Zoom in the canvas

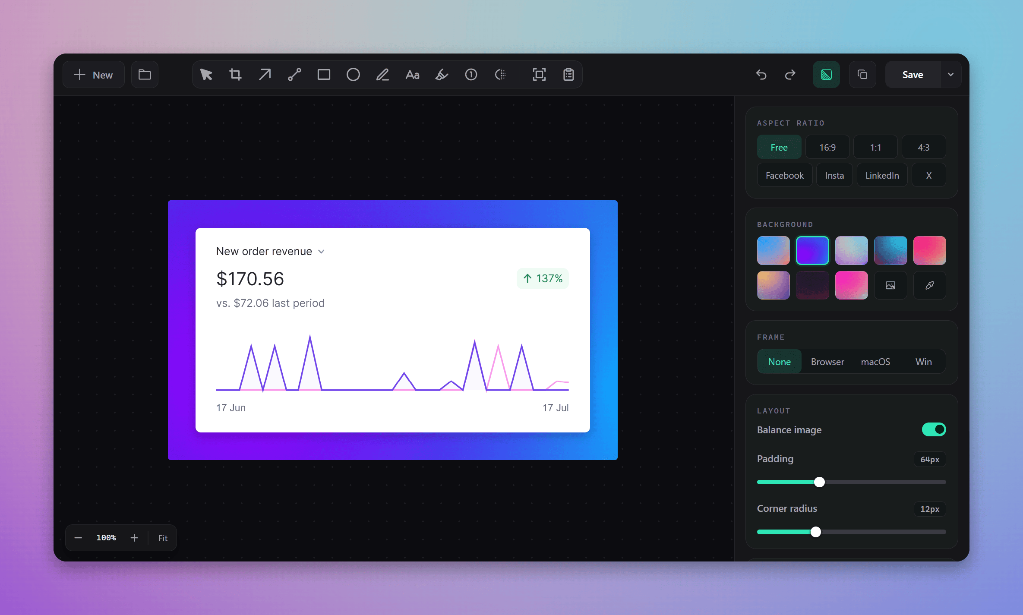[x=134, y=538]
